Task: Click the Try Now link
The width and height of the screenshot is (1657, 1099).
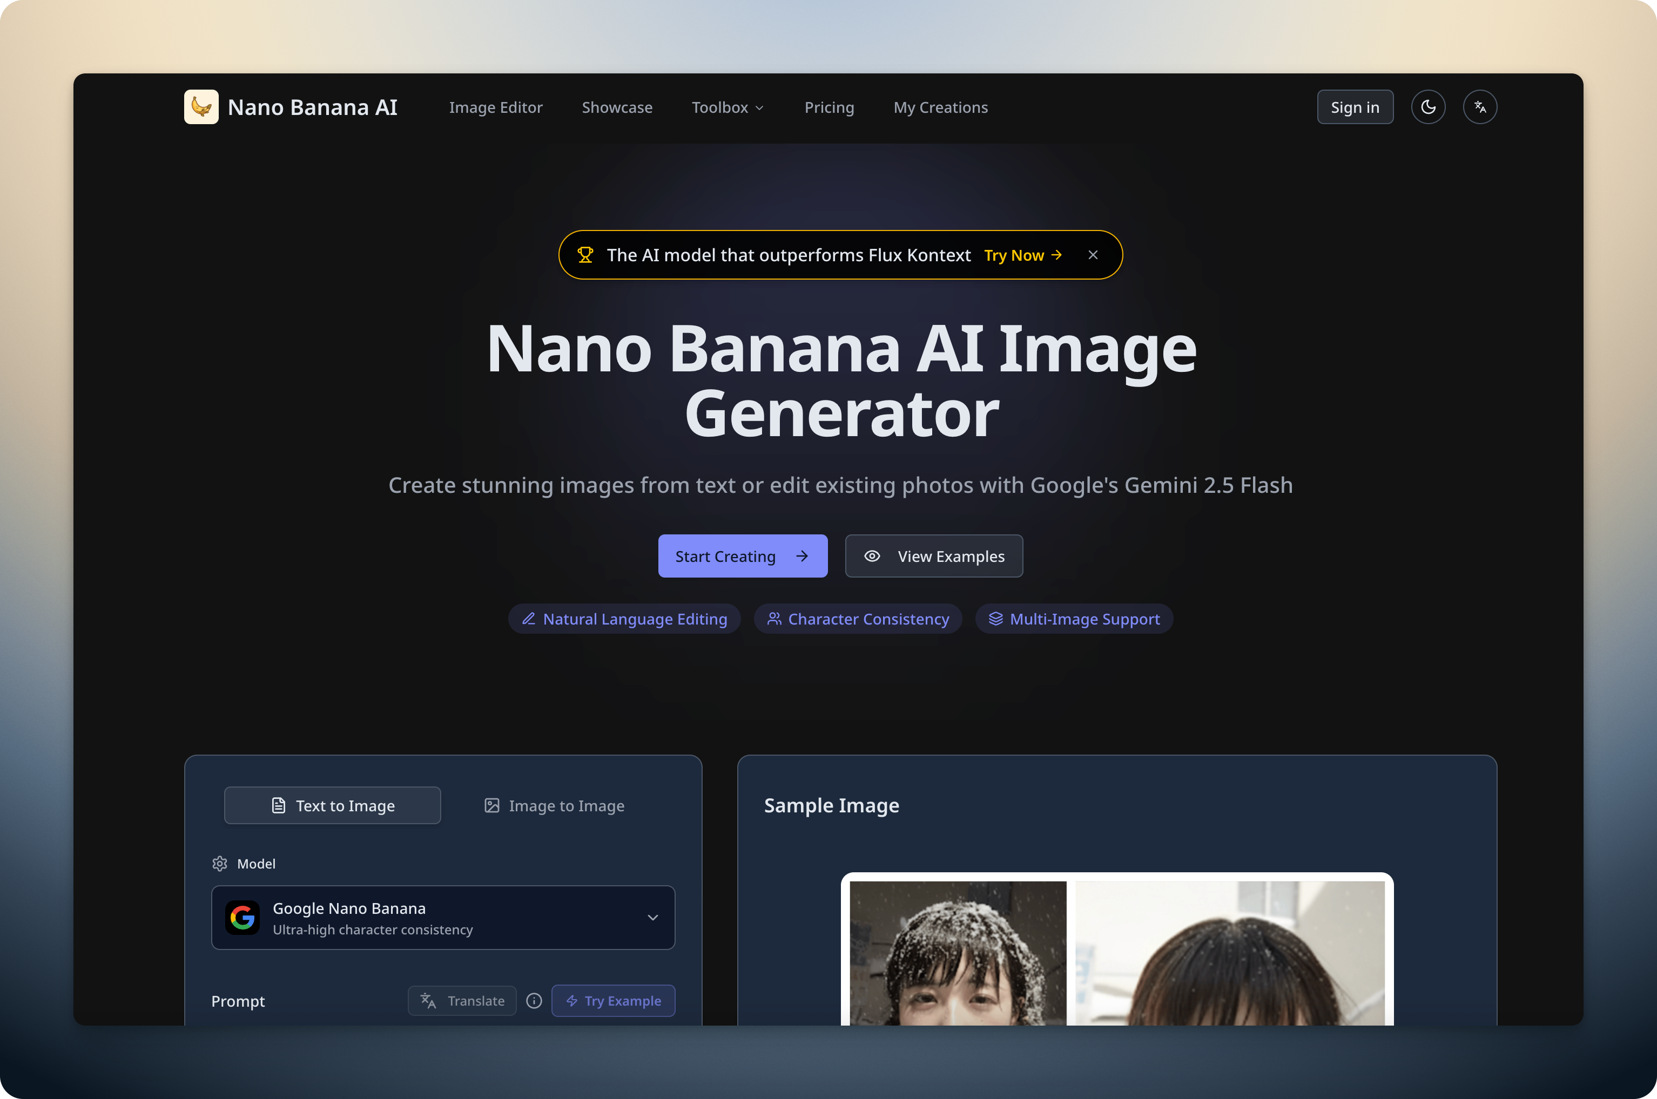Action: pyautogui.click(x=1023, y=255)
